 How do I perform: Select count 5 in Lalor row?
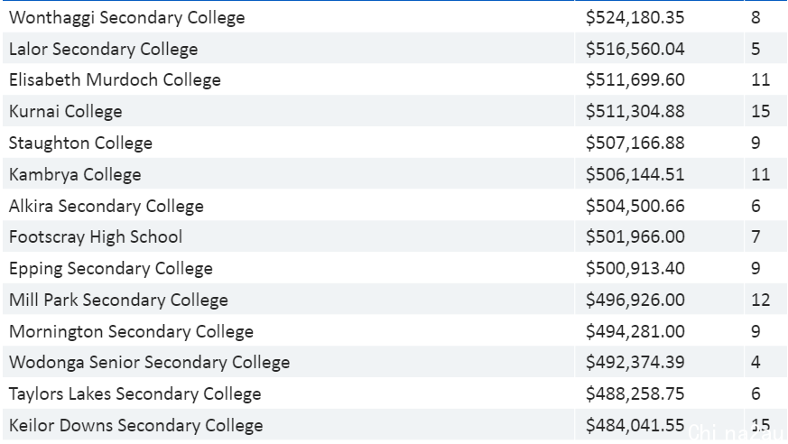tap(756, 50)
